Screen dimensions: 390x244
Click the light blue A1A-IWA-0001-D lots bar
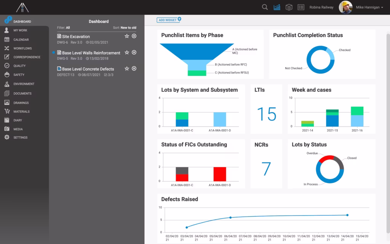pyautogui.click(x=220, y=119)
